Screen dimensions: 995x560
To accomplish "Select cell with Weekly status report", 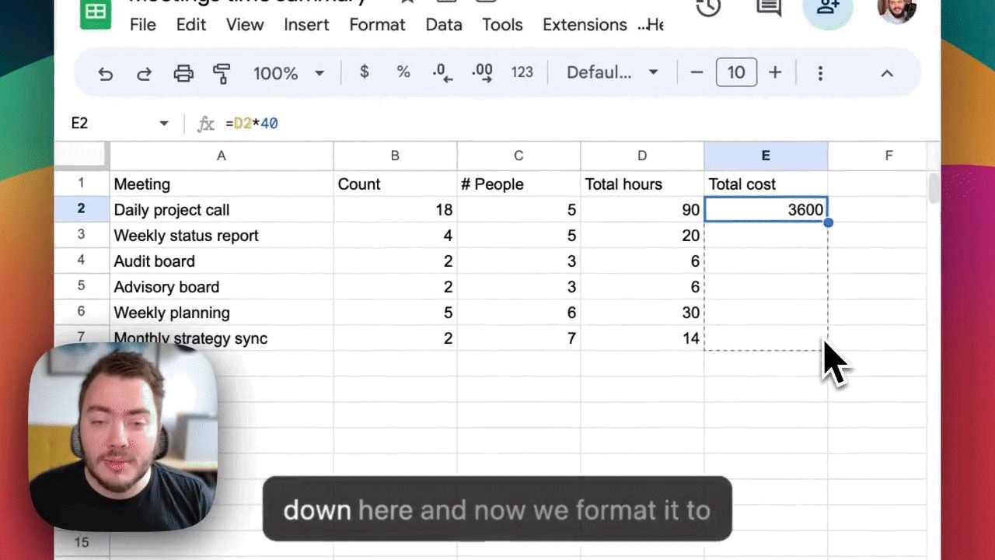I will (x=221, y=236).
